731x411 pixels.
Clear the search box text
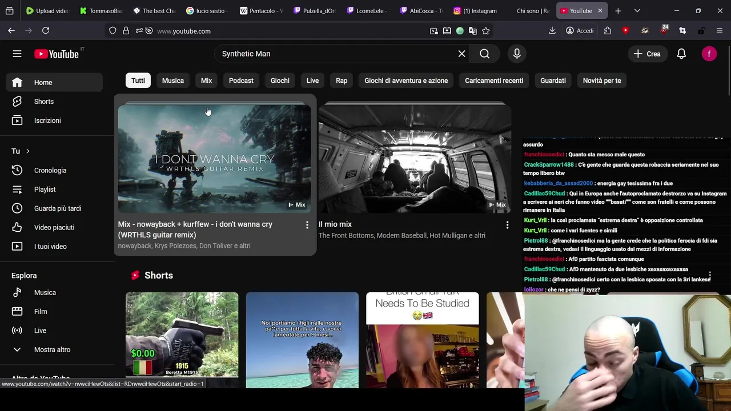point(461,54)
